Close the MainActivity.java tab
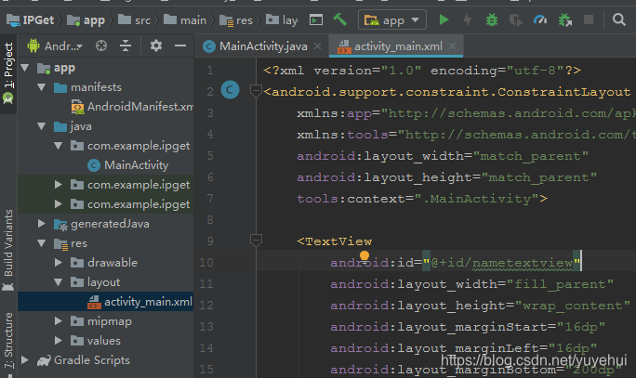636x378 pixels. click(x=318, y=46)
